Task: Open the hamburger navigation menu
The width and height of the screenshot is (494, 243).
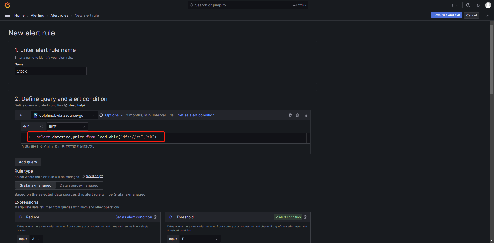Action: point(7,15)
